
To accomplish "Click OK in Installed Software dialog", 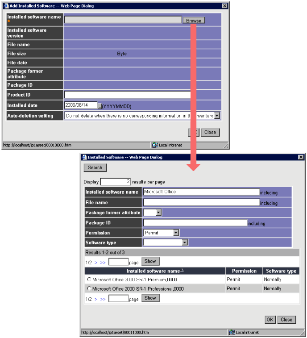I will (270, 320).
